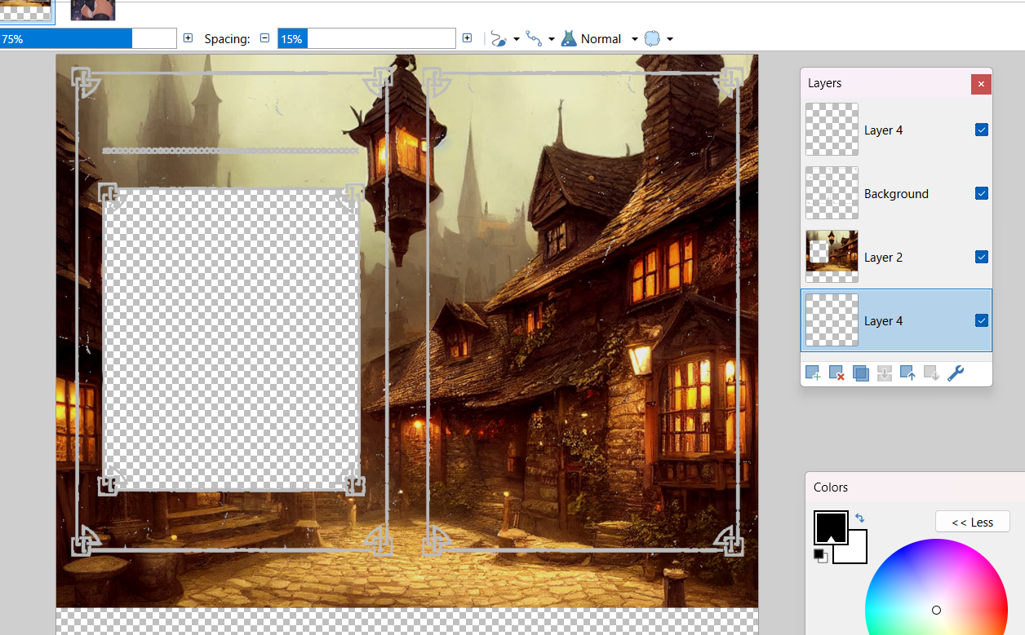Duplicate the selected layer
This screenshot has height=635, width=1025.
pos(860,373)
